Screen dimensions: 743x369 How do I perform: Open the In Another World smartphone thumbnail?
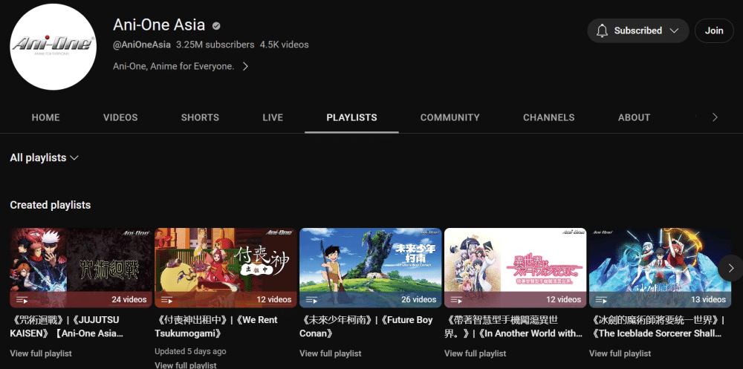515,267
